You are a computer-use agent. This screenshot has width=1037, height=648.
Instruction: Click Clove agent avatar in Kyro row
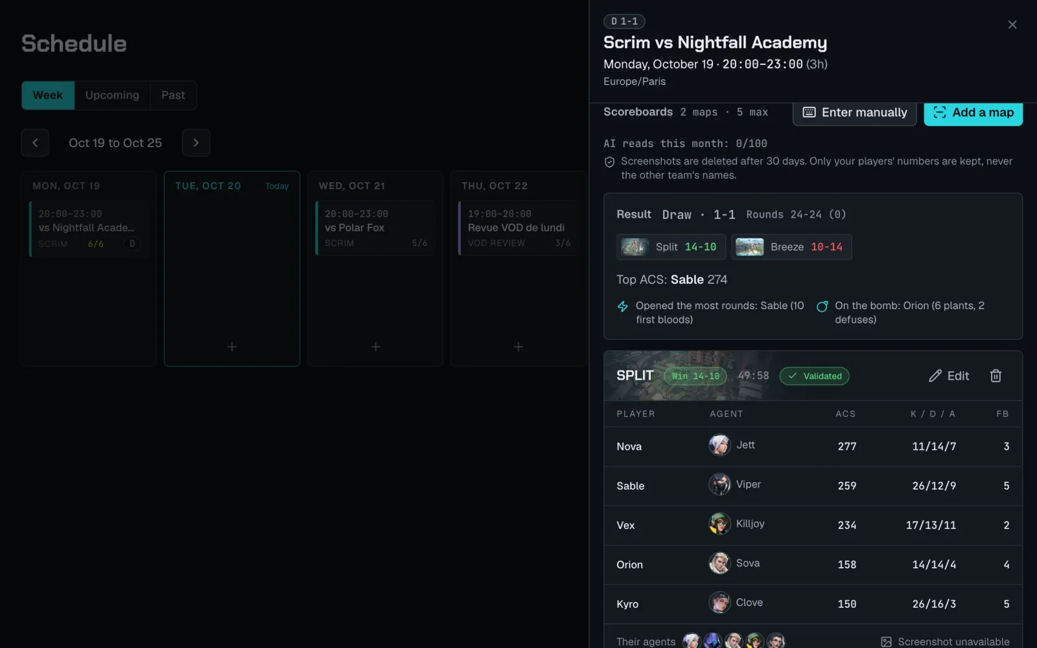coord(719,603)
